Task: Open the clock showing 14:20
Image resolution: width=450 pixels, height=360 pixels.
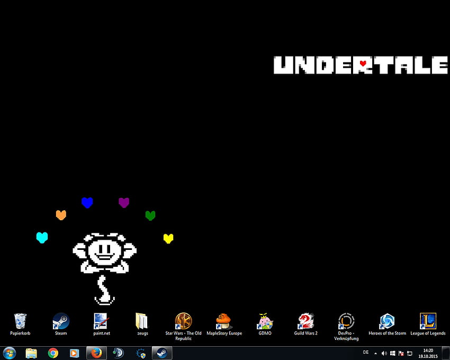Action: [428, 353]
